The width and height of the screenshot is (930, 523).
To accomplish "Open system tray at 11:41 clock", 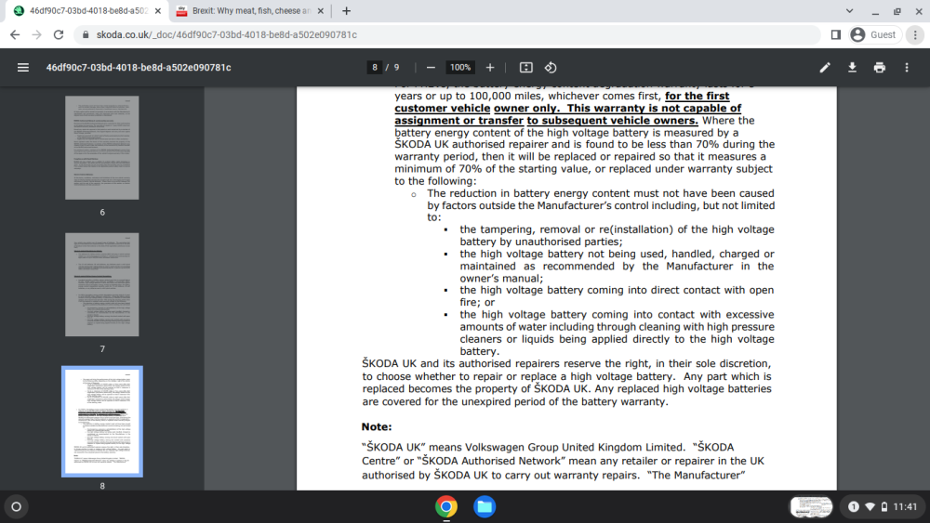I will 882,506.
